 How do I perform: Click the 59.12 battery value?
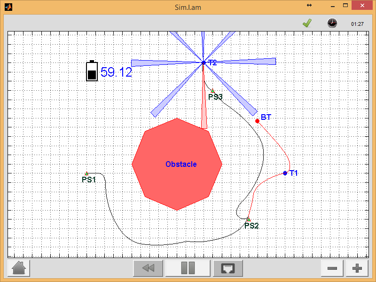tap(116, 72)
